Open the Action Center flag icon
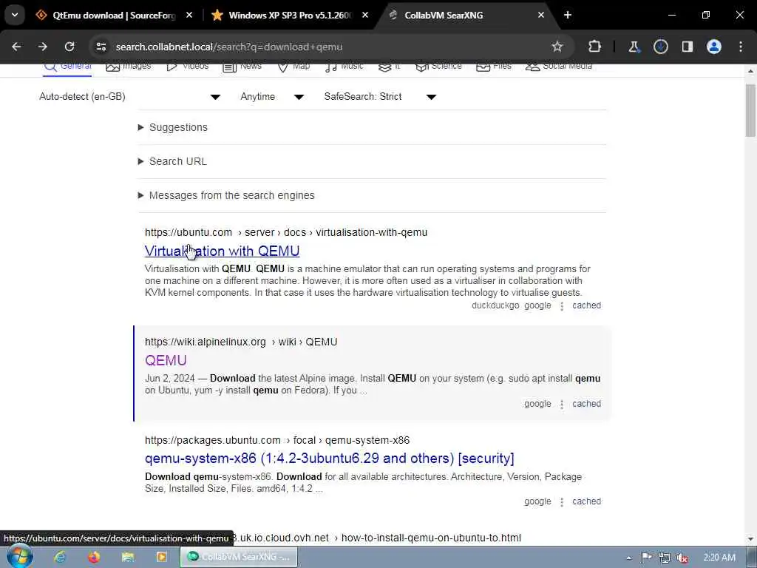The height and width of the screenshot is (568, 757). click(x=646, y=558)
